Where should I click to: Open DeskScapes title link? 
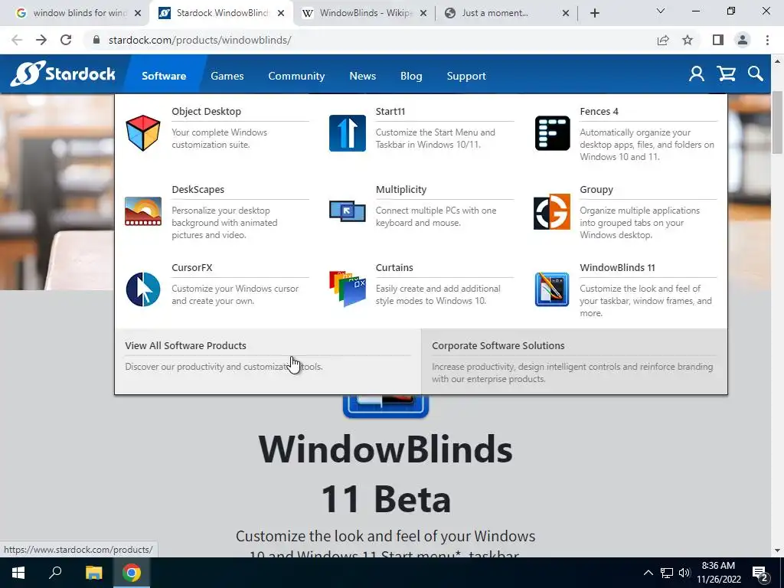pyautogui.click(x=198, y=190)
